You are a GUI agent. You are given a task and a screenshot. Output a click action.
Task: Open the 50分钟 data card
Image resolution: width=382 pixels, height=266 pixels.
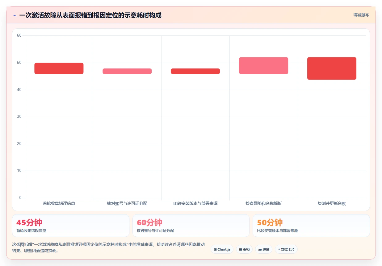pos(311,226)
